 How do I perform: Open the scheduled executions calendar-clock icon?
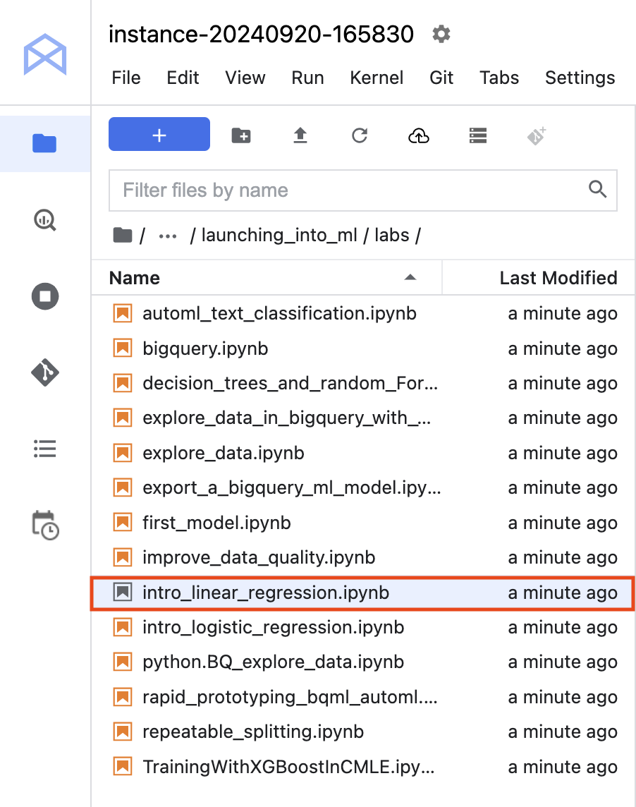tap(44, 526)
